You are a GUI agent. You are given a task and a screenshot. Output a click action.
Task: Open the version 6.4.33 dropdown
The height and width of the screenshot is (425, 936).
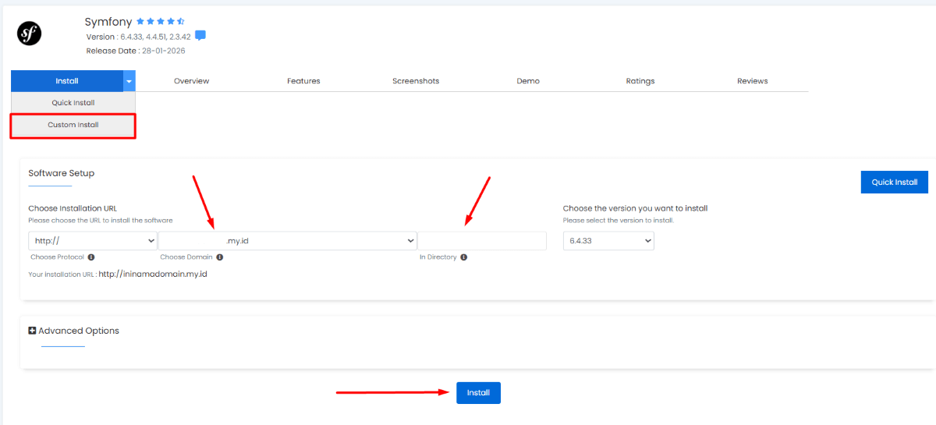coord(608,241)
